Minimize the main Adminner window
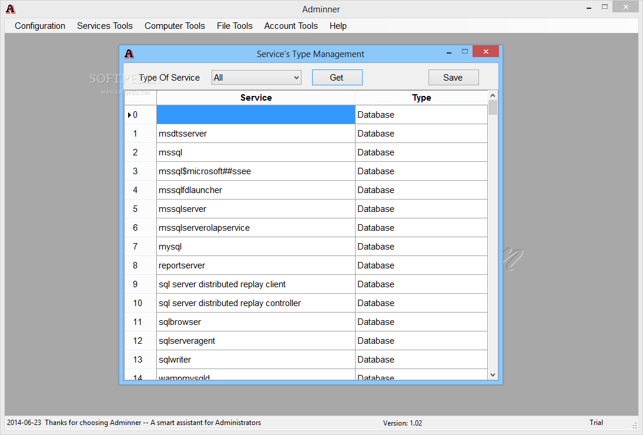The width and height of the screenshot is (643, 435). coord(589,8)
